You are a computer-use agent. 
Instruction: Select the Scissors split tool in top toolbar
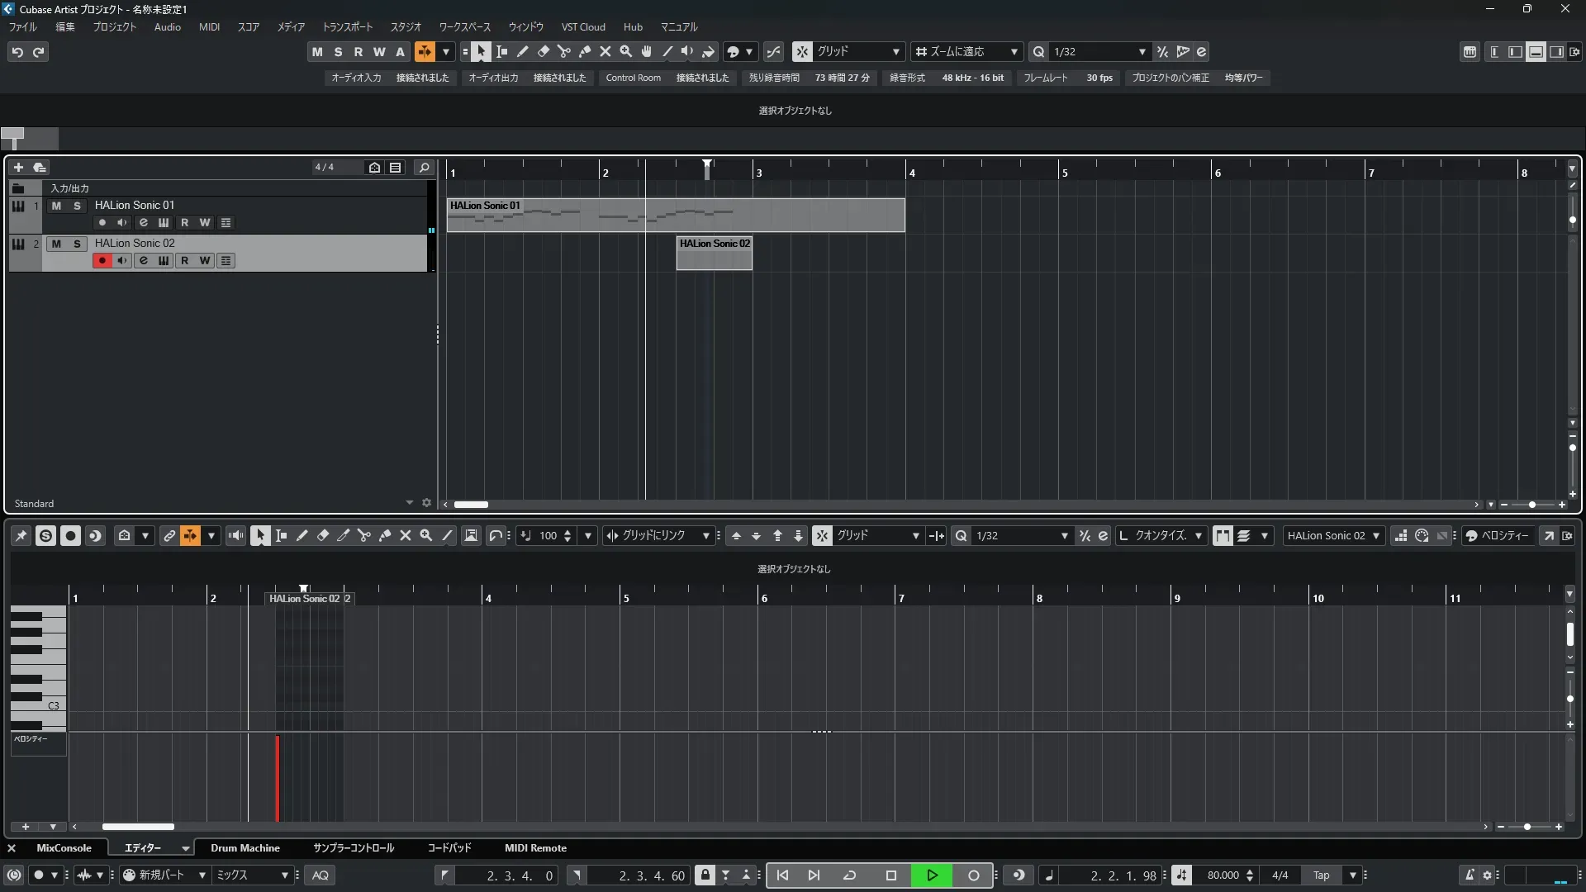pos(564,51)
